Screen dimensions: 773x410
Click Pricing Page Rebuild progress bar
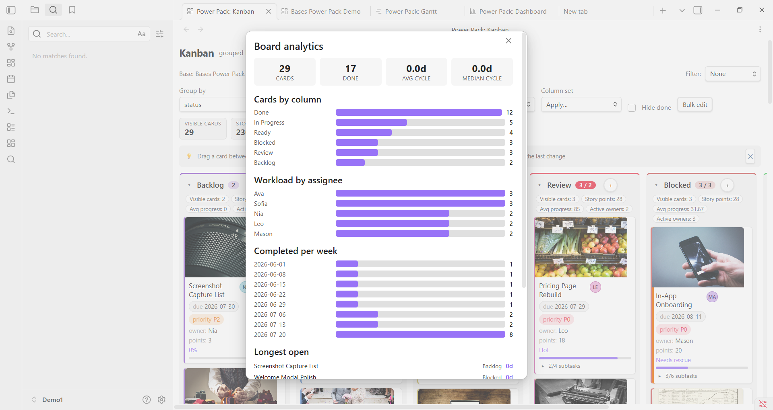[585, 358]
